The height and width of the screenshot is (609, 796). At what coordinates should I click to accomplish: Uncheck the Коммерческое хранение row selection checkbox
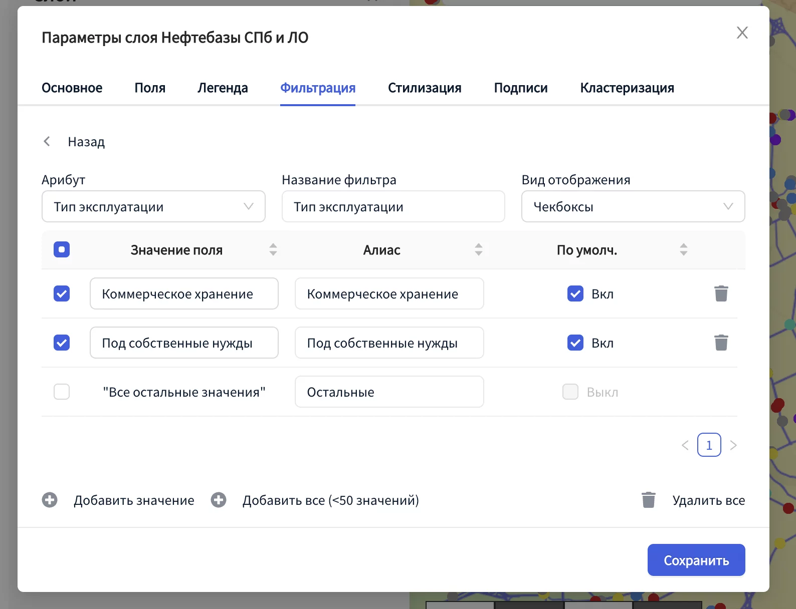click(62, 293)
